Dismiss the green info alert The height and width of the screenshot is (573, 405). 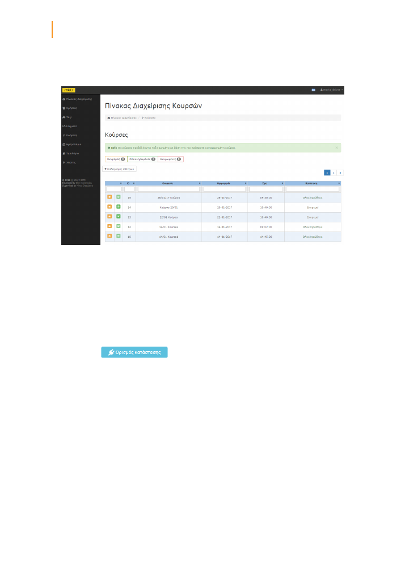336,148
